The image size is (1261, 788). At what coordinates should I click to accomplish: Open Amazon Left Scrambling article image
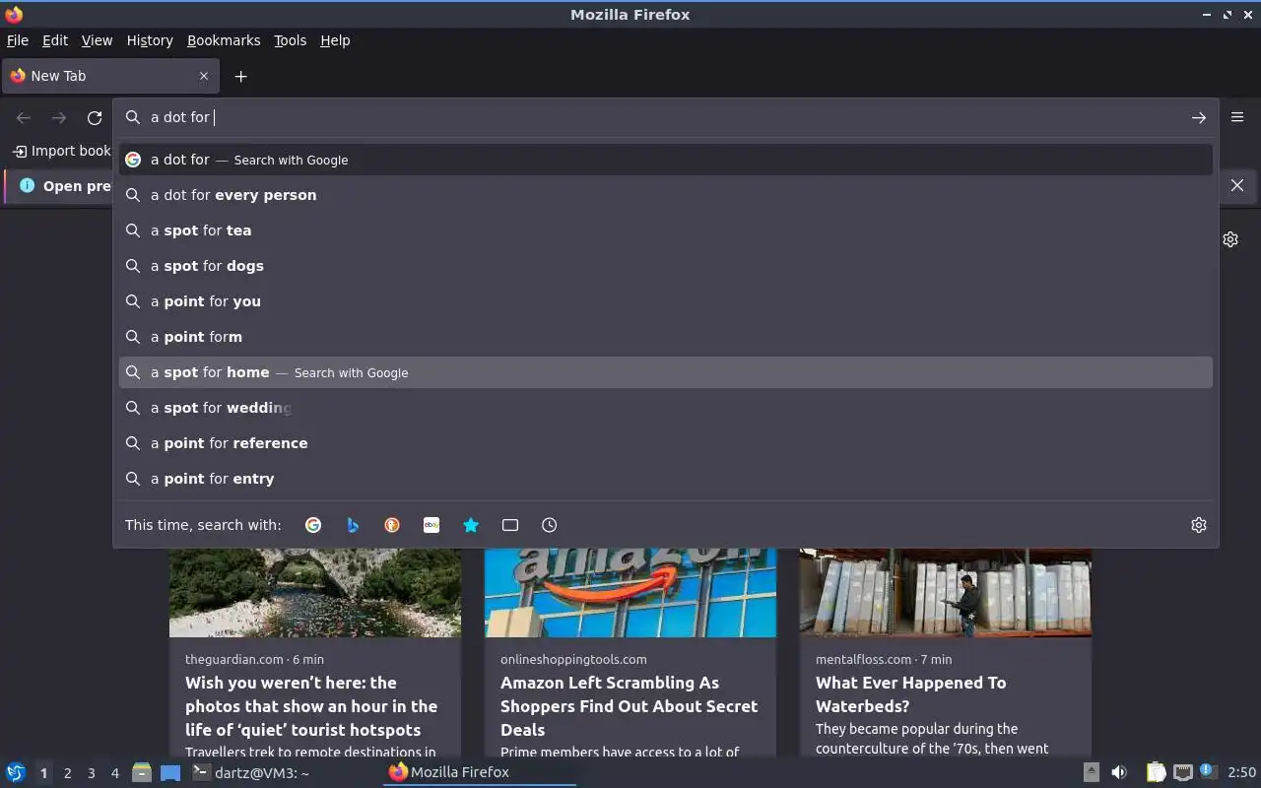pos(630,592)
